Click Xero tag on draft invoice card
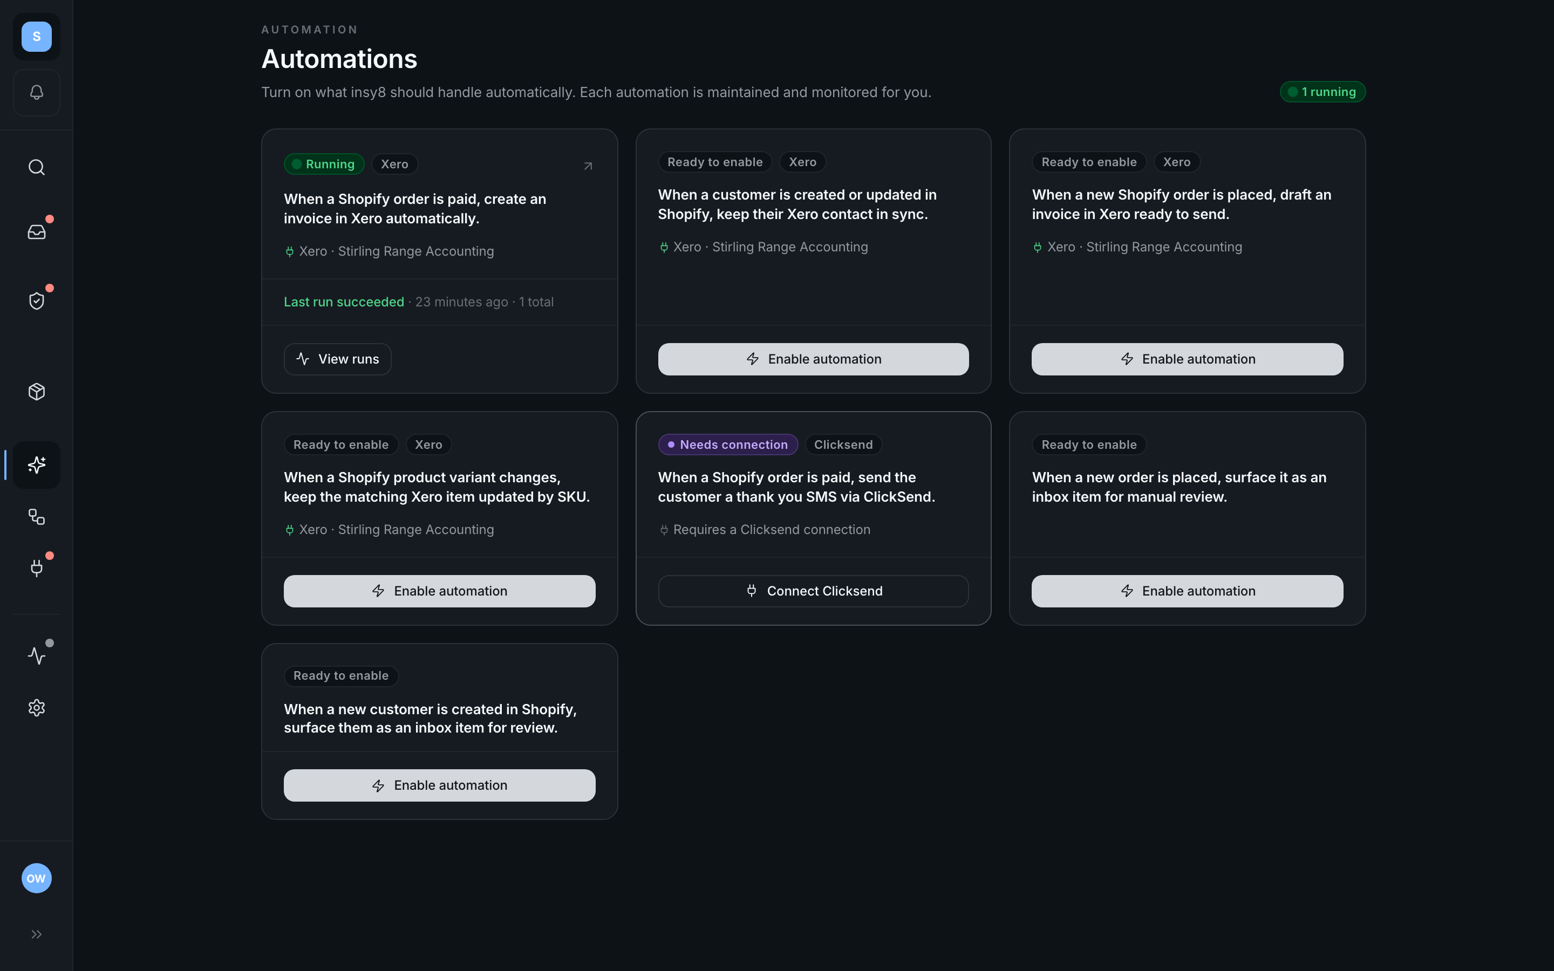Image resolution: width=1554 pixels, height=971 pixels. coord(1176,162)
